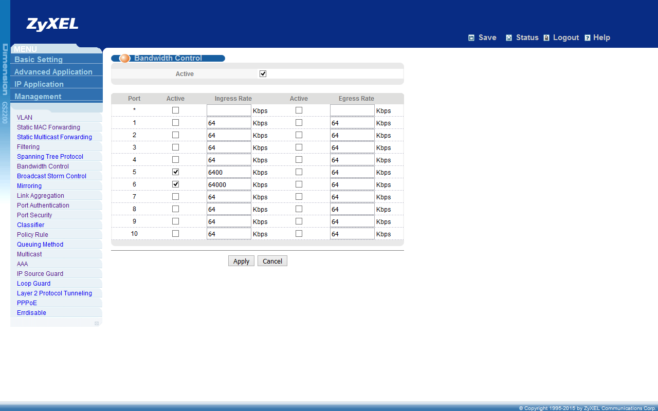This screenshot has width=658, height=411.
Task: Click port 5 ingress rate field 6400
Action: coord(229,172)
